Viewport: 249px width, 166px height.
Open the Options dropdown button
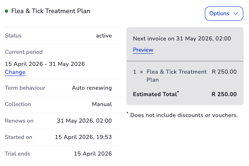pos(224,14)
